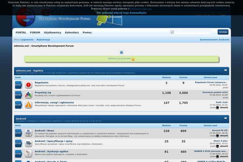The width and height of the screenshot is (243, 162).
Task: Click the eOmnia logo in header
Action: pos(26,18)
